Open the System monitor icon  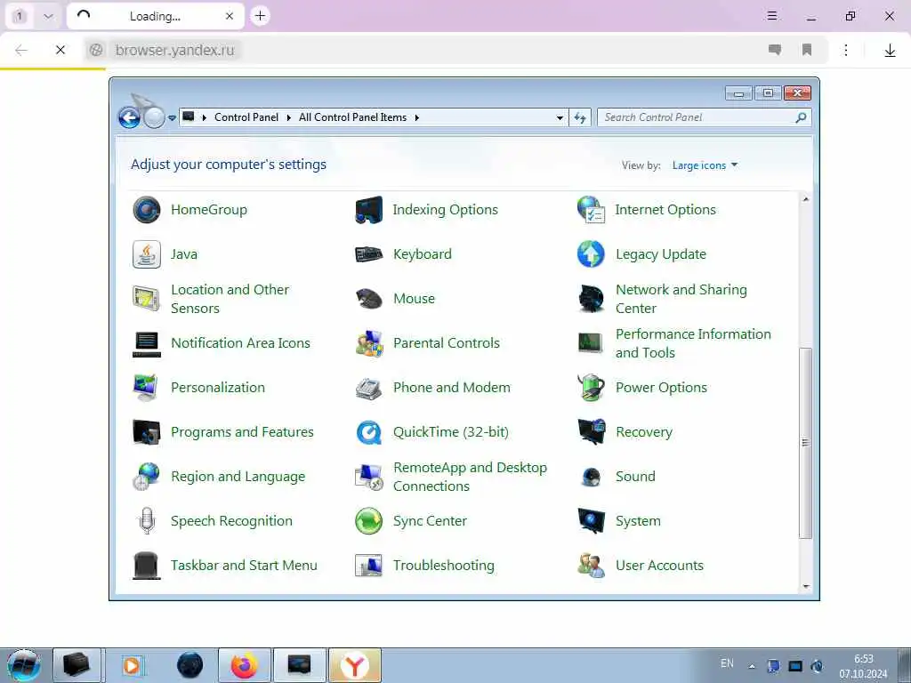pos(592,521)
